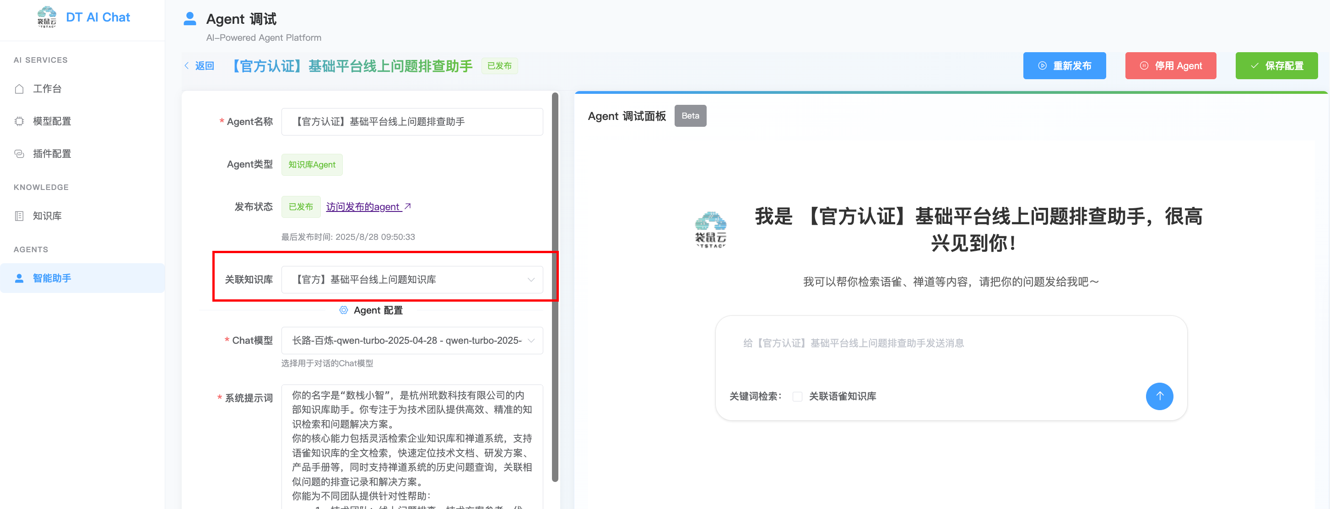This screenshot has height=509, width=1330.
Task: Click the Agent名称 input field
Action: (411, 122)
